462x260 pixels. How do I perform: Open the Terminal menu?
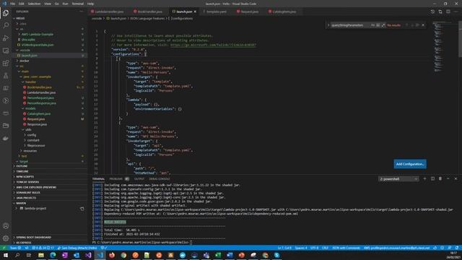[78, 4]
